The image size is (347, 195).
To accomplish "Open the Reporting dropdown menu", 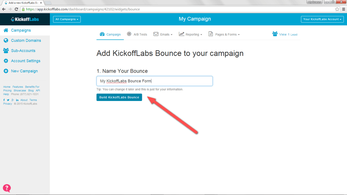I will point(190,34).
